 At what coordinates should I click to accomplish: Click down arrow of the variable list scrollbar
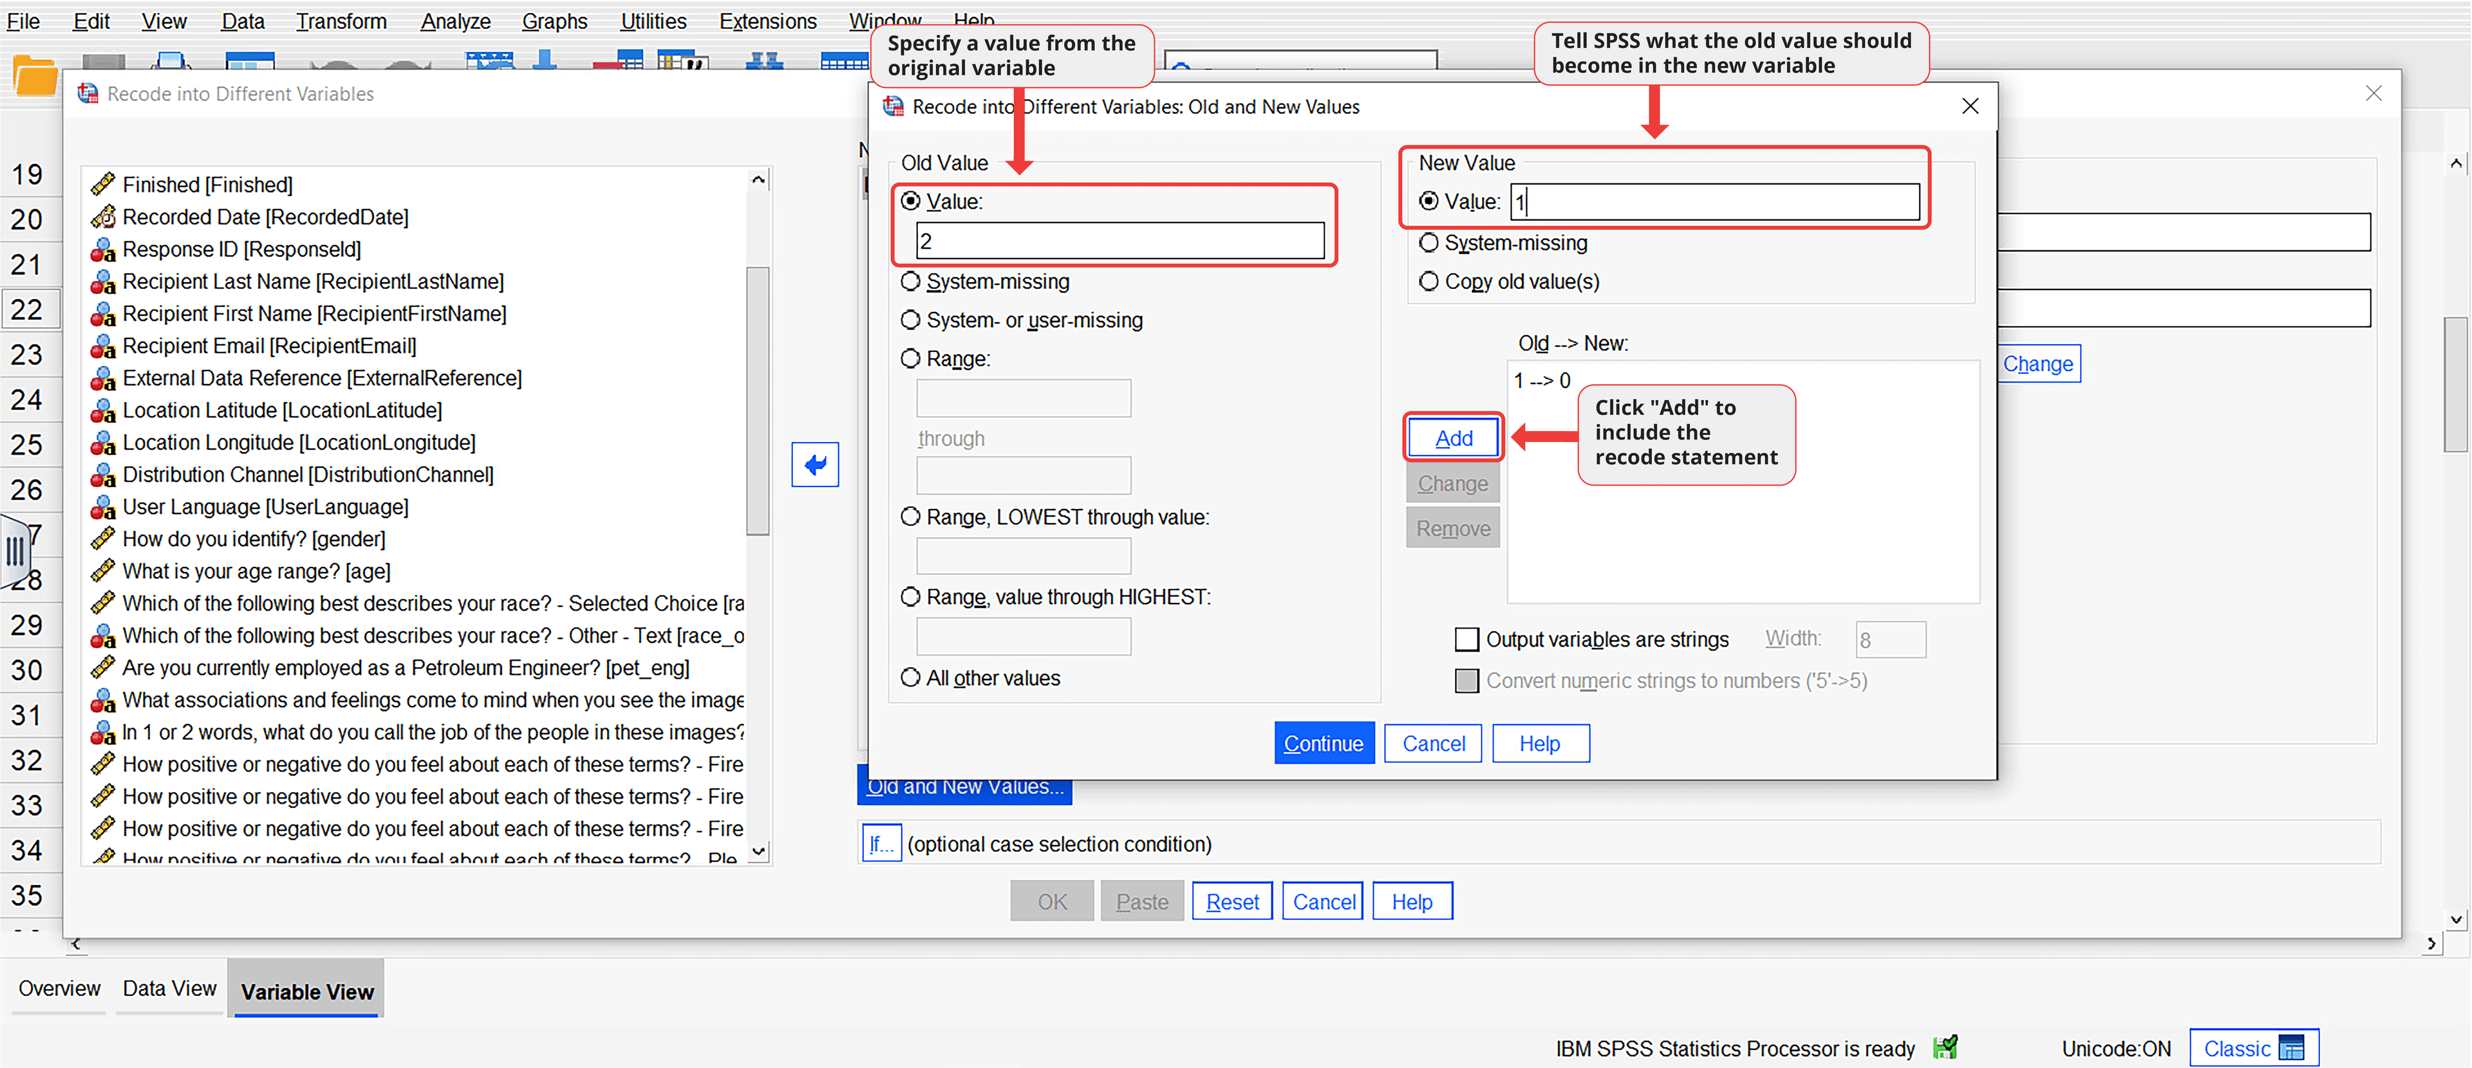(758, 851)
